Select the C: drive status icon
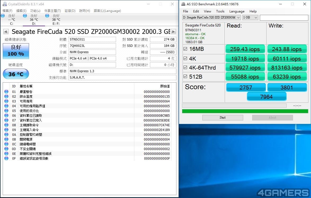The height and width of the screenshot is (198, 311). click(3, 16)
